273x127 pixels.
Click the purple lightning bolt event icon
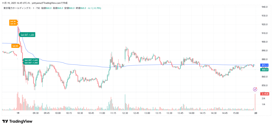255,89
